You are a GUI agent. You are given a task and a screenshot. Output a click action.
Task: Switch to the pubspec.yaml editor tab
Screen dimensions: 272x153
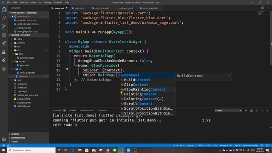point(126,8)
